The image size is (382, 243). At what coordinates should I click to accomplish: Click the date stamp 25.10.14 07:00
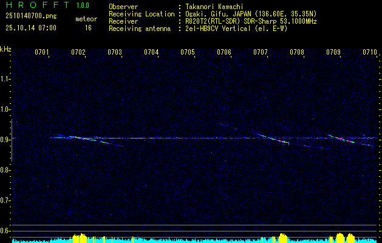(31, 27)
